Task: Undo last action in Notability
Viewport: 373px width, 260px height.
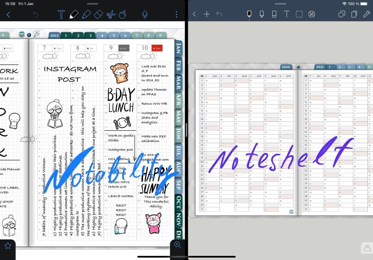Action: pos(36,15)
